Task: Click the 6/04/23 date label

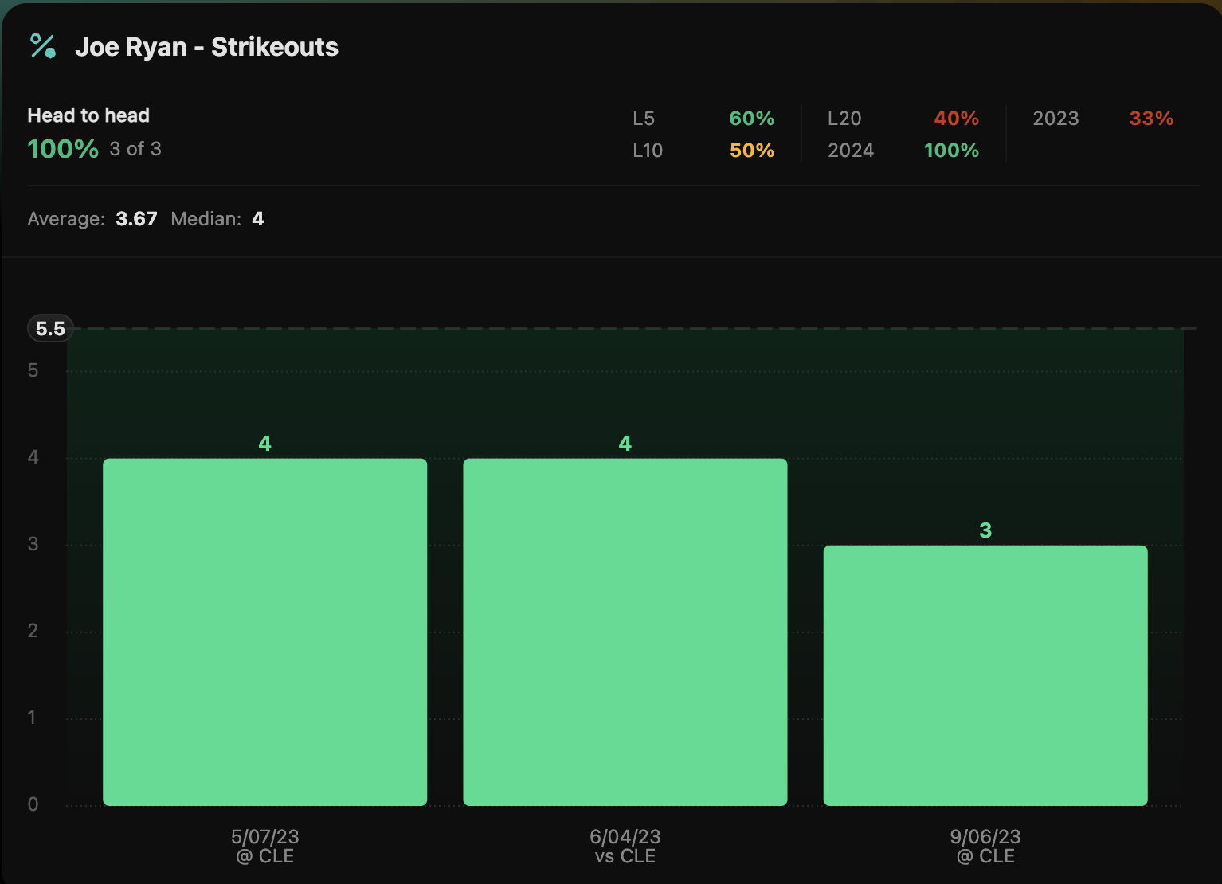Action: pyautogui.click(x=625, y=837)
